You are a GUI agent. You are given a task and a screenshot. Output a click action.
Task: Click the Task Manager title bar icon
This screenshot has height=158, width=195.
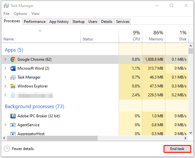6,6
